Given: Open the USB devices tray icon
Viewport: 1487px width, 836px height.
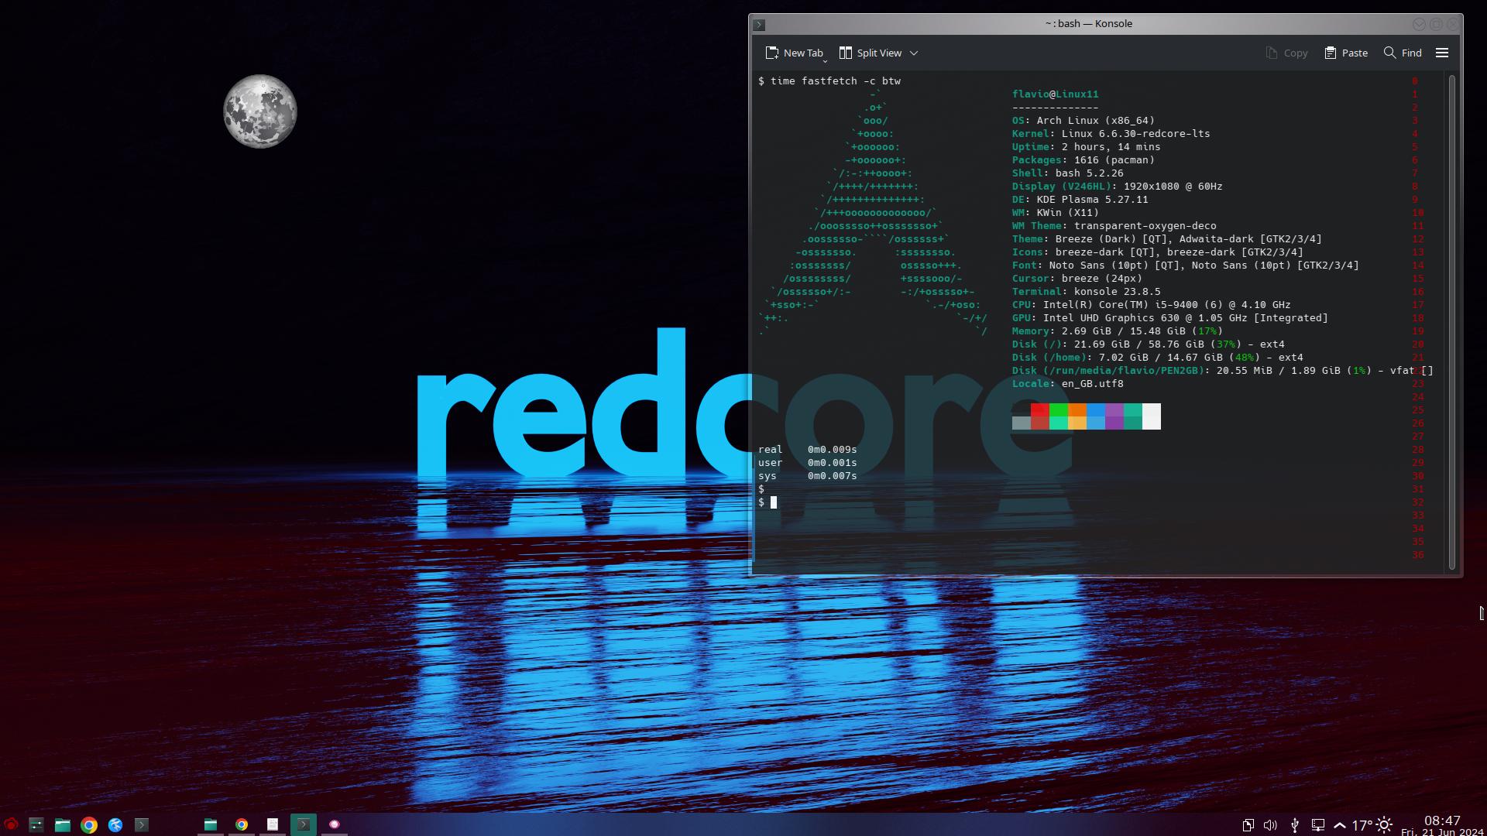Looking at the screenshot, I should [1294, 825].
